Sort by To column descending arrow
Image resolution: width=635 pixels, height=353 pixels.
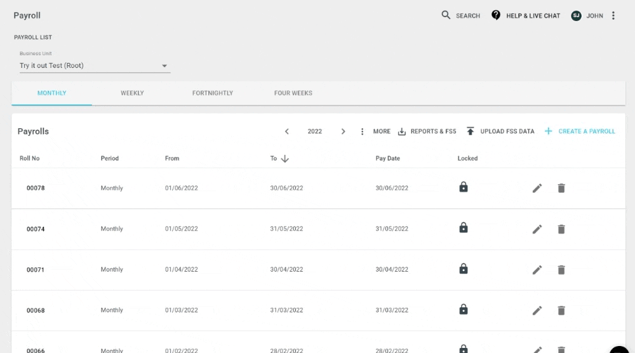click(x=284, y=159)
